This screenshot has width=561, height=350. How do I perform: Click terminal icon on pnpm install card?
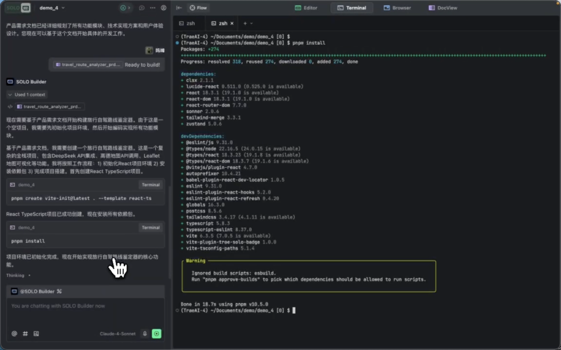point(12,227)
